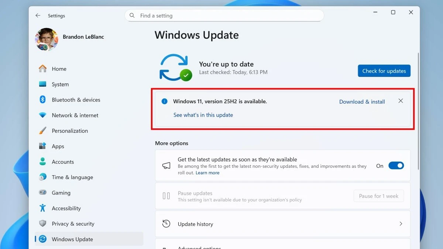Open Bluetooth & devices via its icon
This screenshot has height=249, width=443.
(x=42, y=100)
